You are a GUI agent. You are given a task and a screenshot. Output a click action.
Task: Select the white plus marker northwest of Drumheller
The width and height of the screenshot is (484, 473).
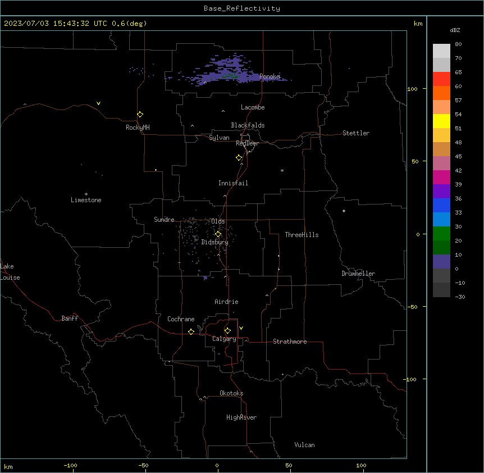[344, 211]
